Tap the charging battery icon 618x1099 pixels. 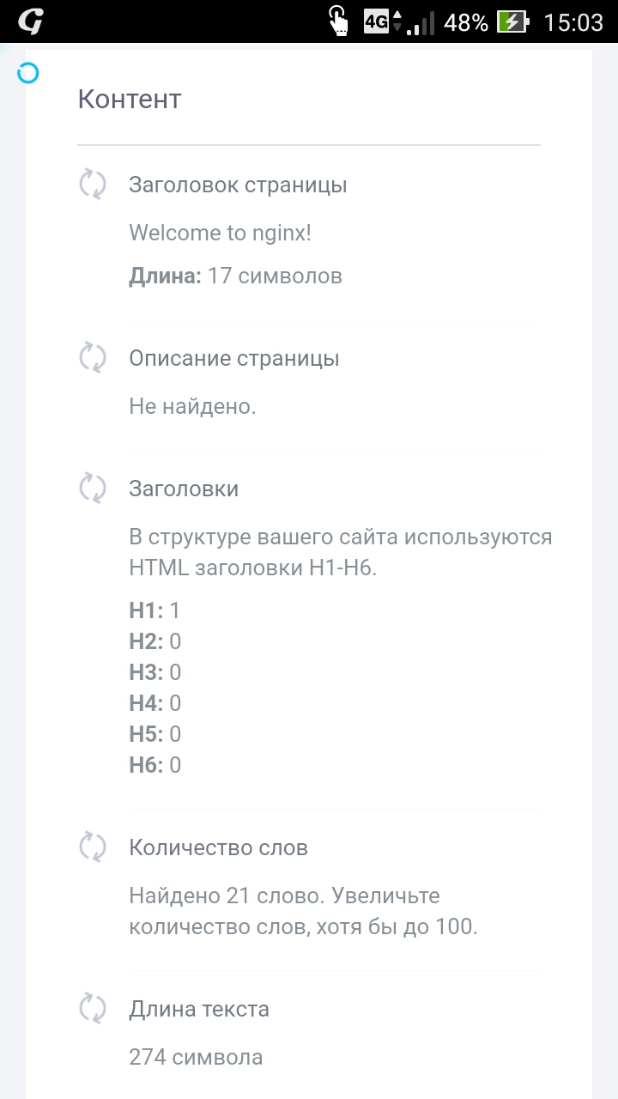[x=513, y=21]
